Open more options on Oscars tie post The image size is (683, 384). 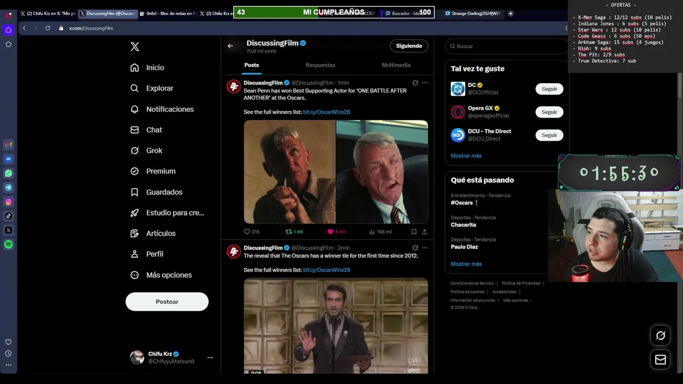pos(425,247)
